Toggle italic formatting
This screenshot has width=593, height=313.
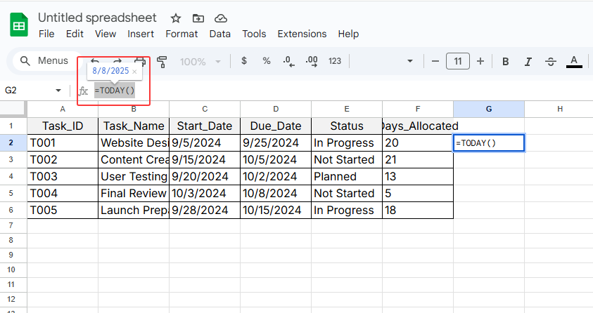click(x=528, y=61)
